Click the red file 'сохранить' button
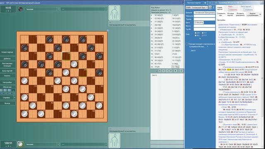Viewport: 265px width, 149px height. click(233, 10)
